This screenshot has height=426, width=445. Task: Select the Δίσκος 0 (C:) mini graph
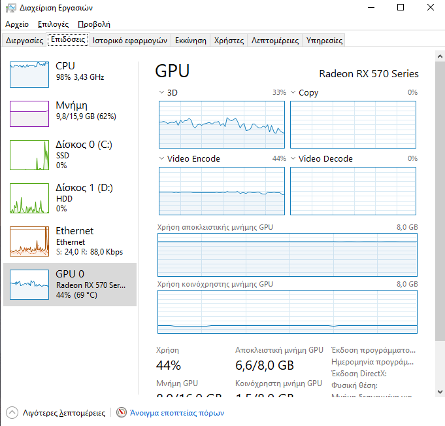[x=29, y=155]
